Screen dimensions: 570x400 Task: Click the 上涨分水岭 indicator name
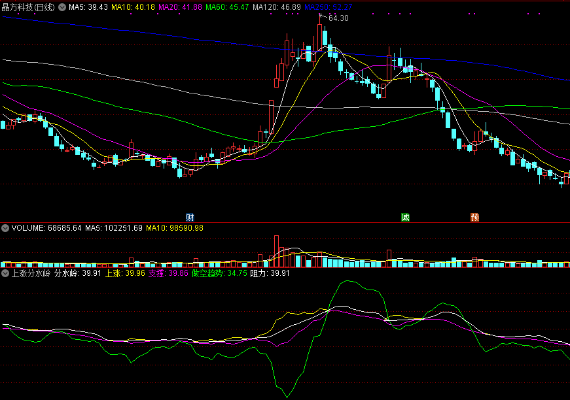click(x=31, y=273)
